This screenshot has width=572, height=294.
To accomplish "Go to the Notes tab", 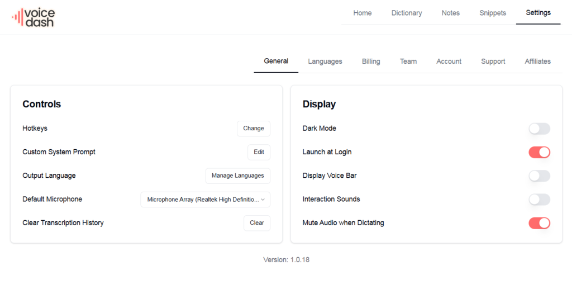I will (x=451, y=13).
